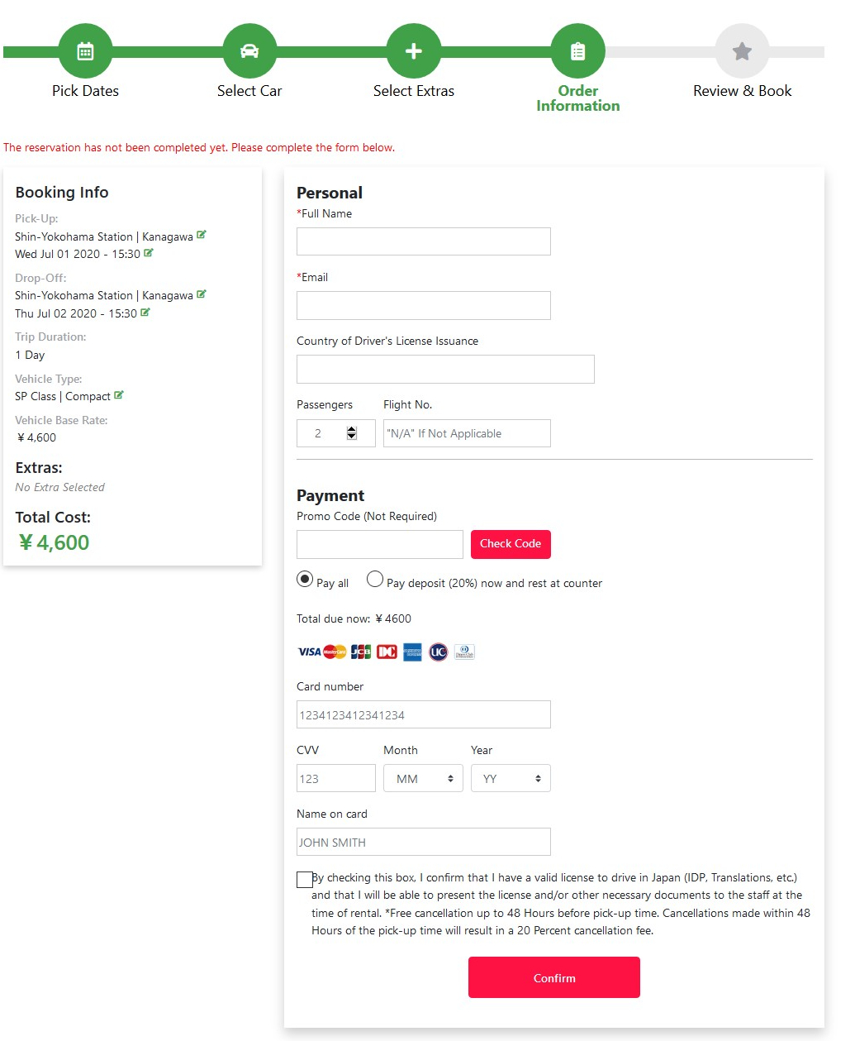Open the Month dropdown
This screenshot has width=855, height=1041.
pos(423,778)
